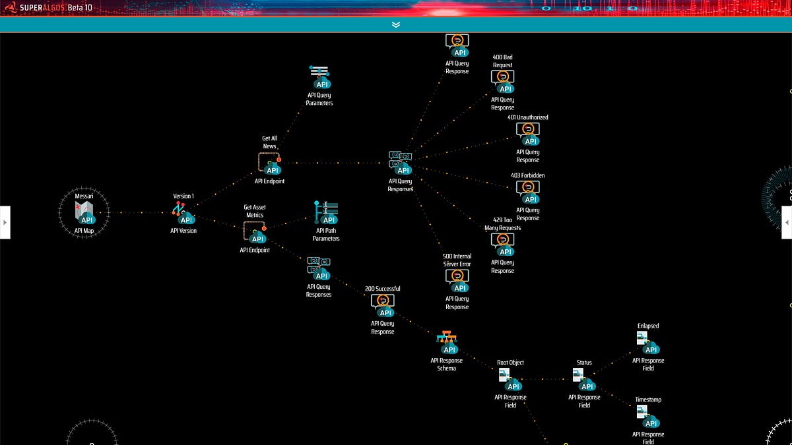Click the Get All News API Endpoint icon
Viewport: 792px width, 445px height.
[269, 166]
